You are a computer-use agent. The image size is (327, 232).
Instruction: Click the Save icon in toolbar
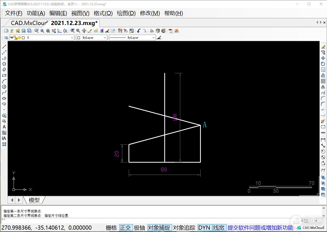[24, 31]
